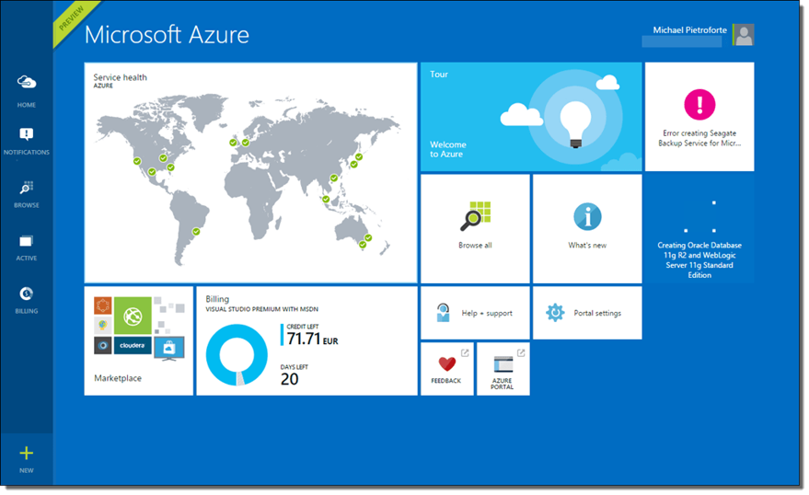Open the Help + support tile
809x495 pixels.
[x=475, y=313]
